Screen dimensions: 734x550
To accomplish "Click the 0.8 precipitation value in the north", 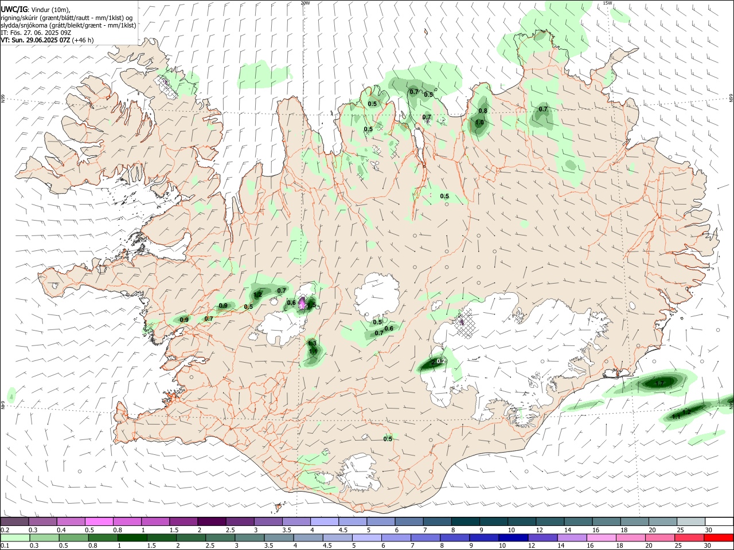I will (483, 111).
